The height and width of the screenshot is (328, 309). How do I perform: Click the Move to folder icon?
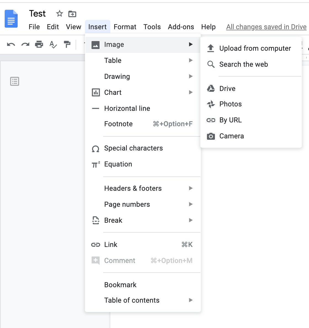(72, 14)
